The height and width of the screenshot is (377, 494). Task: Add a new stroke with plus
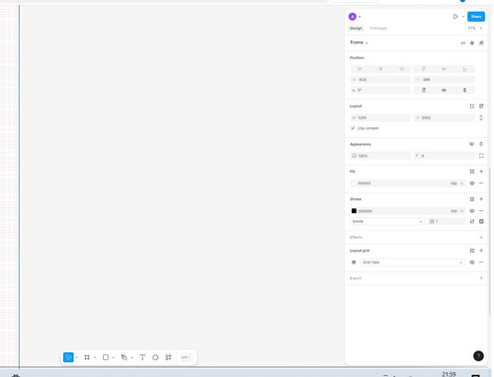click(x=481, y=199)
